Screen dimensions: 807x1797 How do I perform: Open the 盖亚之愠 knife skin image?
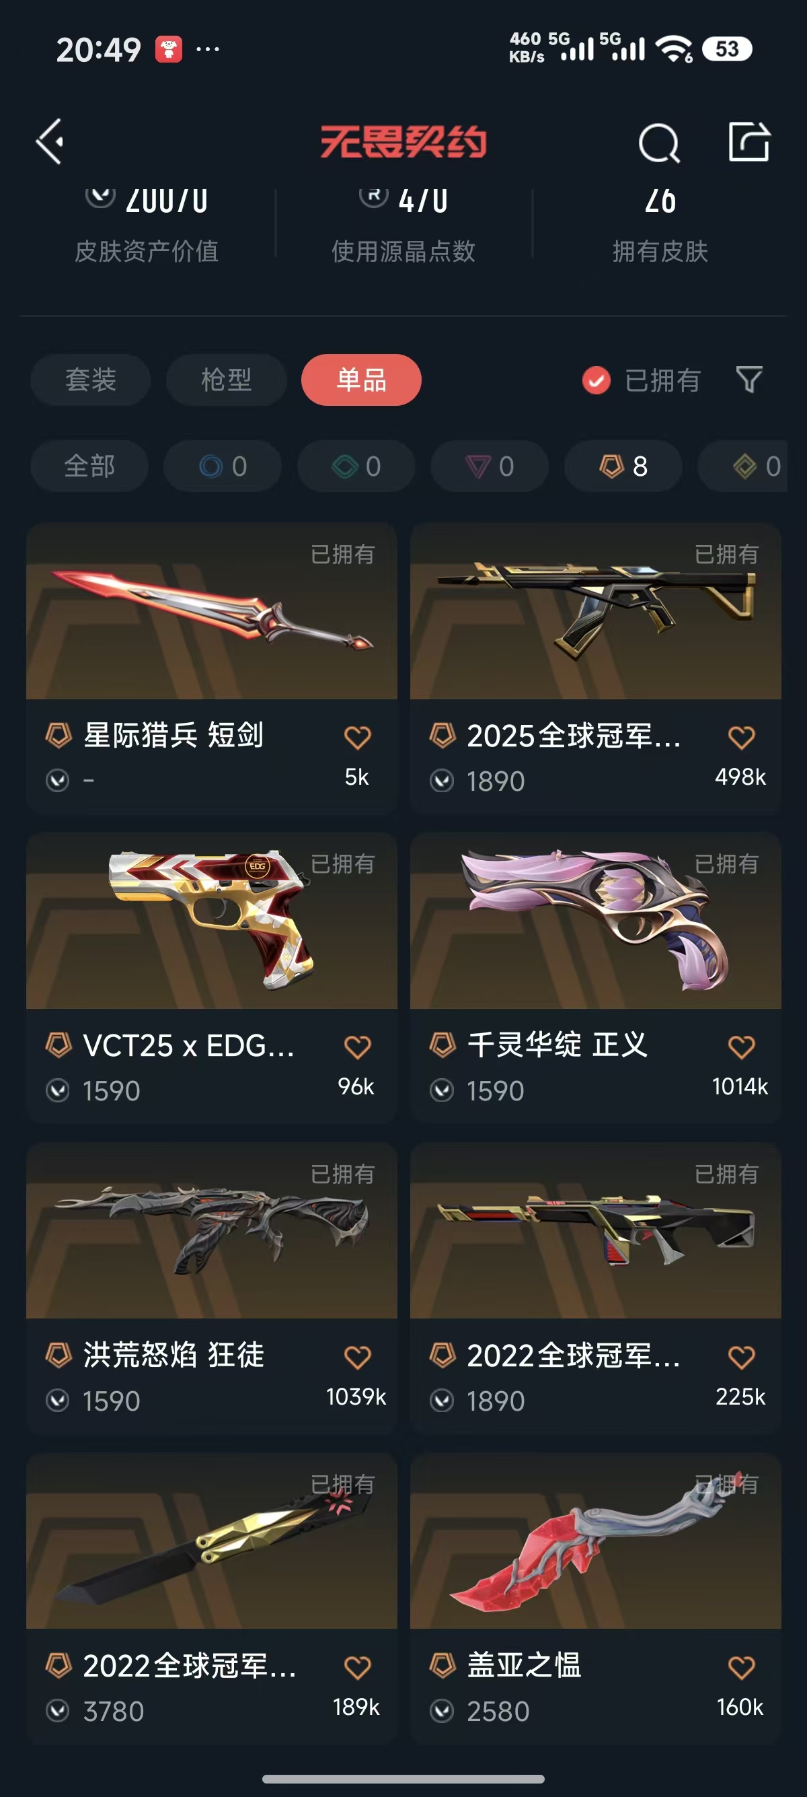pos(596,1541)
